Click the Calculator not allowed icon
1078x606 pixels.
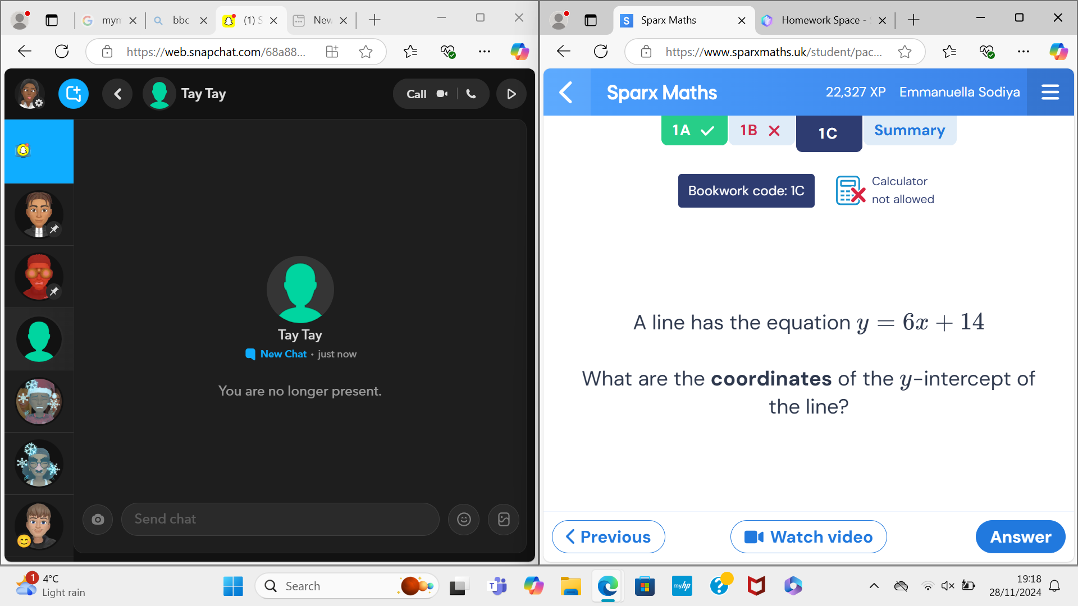point(849,190)
